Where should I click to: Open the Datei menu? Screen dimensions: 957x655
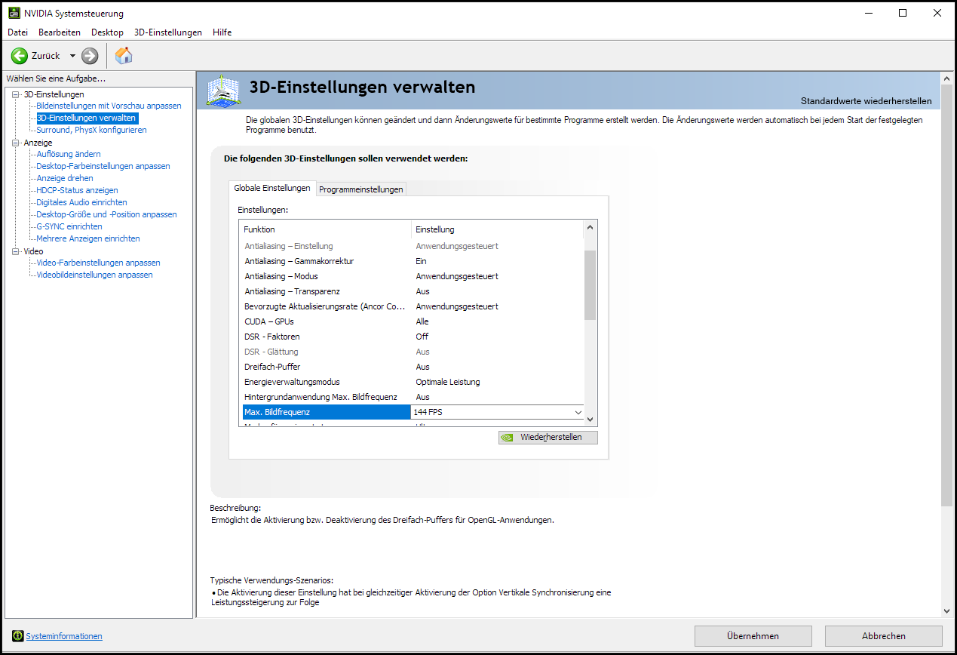(x=17, y=32)
